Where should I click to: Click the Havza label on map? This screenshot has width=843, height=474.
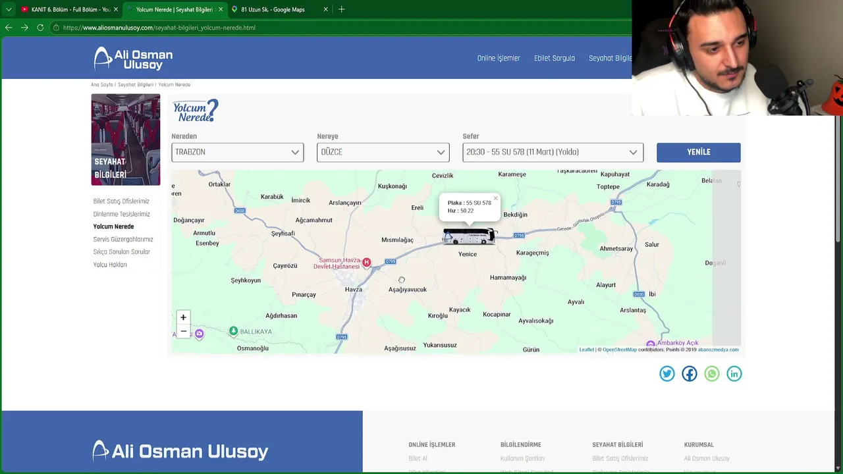[354, 290]
